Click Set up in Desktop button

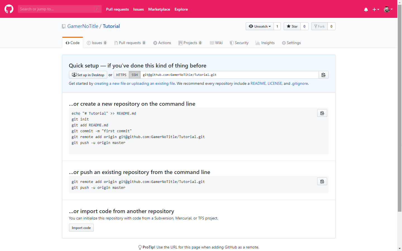coord(88,75)
